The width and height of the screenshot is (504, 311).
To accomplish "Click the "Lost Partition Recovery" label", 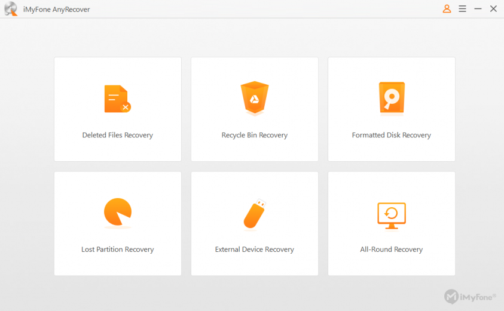I will 117,250.
